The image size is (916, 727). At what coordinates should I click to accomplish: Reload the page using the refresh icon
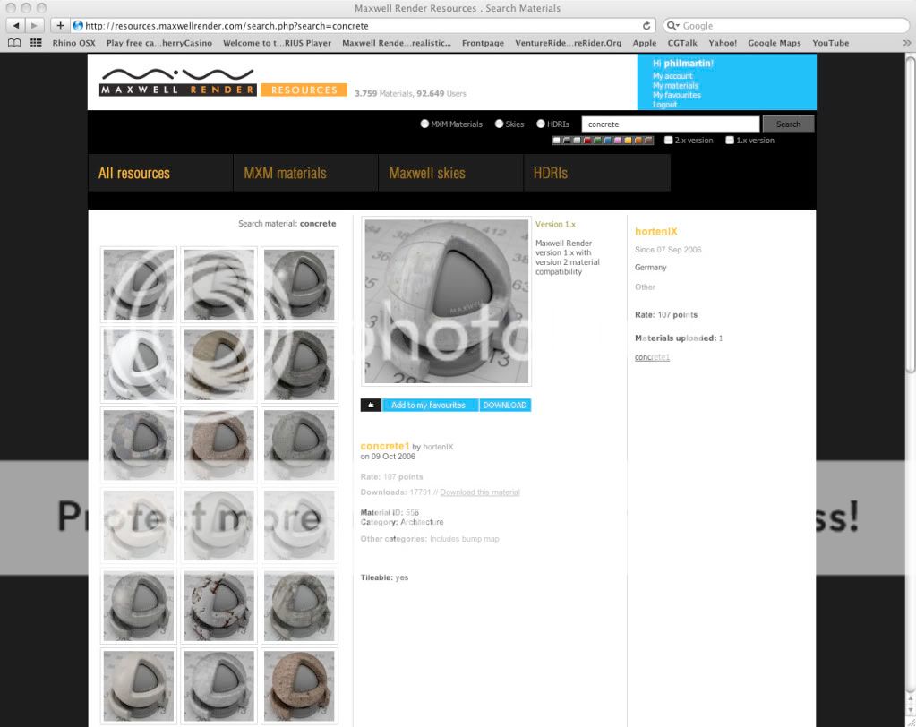(x=646, y=26)
